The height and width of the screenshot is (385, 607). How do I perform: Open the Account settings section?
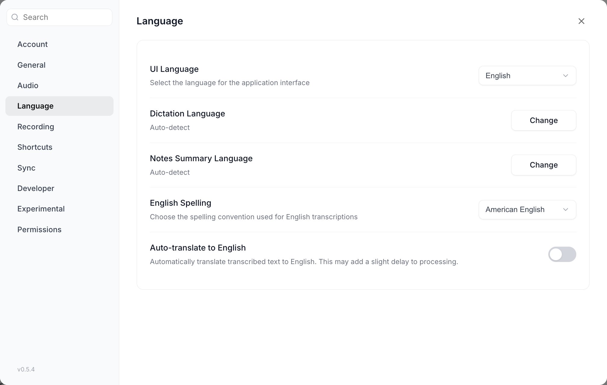coord(59,44)
